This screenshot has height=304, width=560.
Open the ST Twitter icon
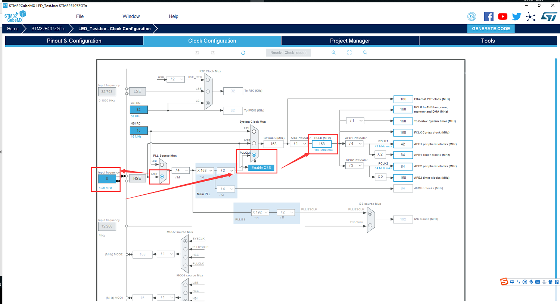point(517,16)
